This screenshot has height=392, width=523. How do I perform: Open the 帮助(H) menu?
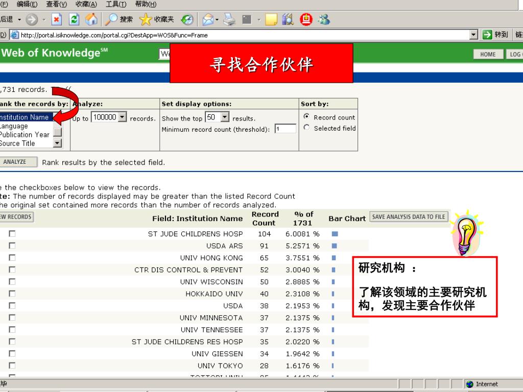[146, 4]
